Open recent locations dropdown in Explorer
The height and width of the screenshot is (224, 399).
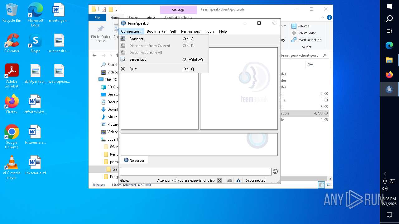coord(111,55)
